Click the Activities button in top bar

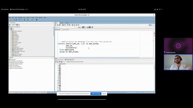[5, 9]
